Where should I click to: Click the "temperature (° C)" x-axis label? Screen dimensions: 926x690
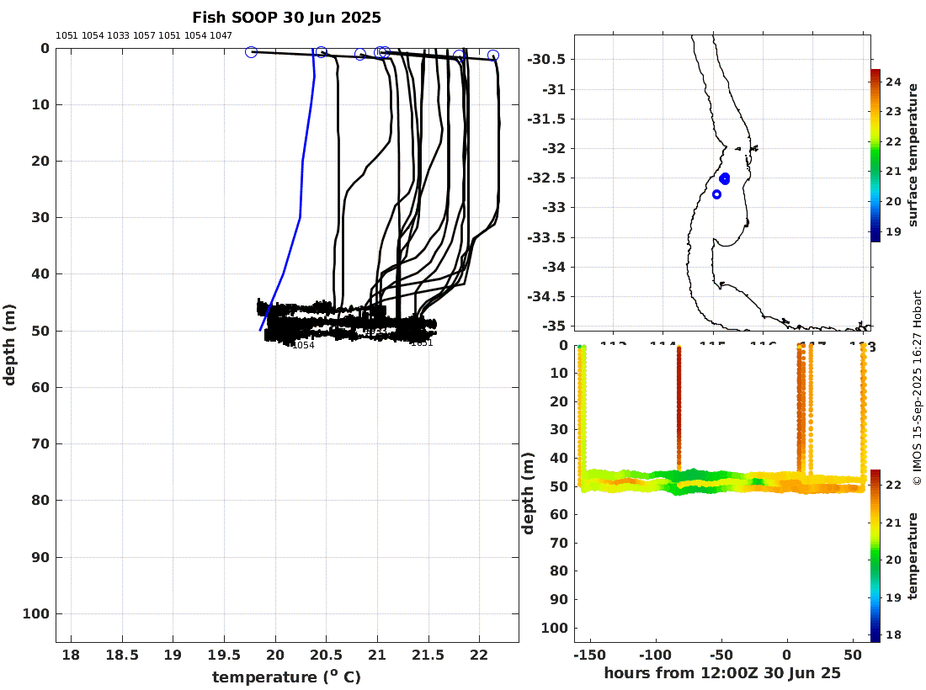(286, 677)
